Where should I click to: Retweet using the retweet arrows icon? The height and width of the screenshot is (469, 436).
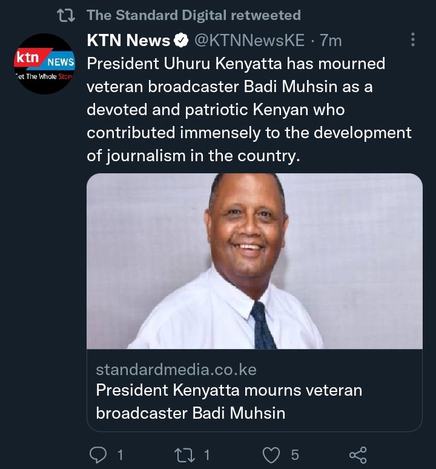184,455
